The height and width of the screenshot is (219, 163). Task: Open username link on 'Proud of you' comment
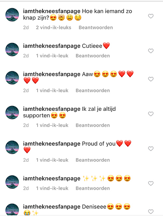pyautogui.click(x=52, y=144)
